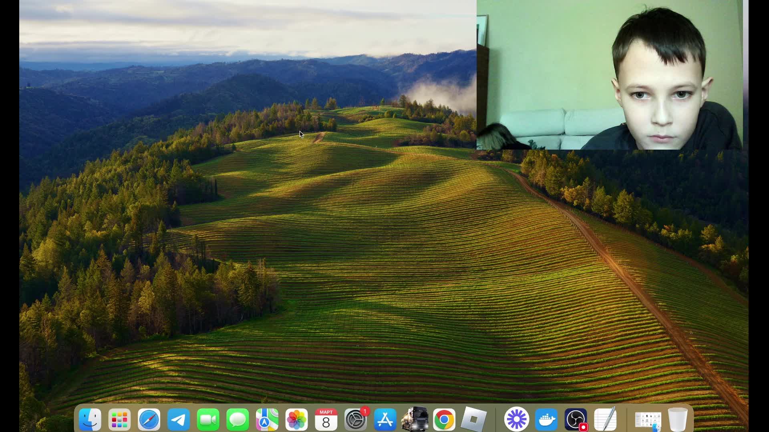Launch App Store blue icon
This screenshot has height=432, width=769.
385,420
